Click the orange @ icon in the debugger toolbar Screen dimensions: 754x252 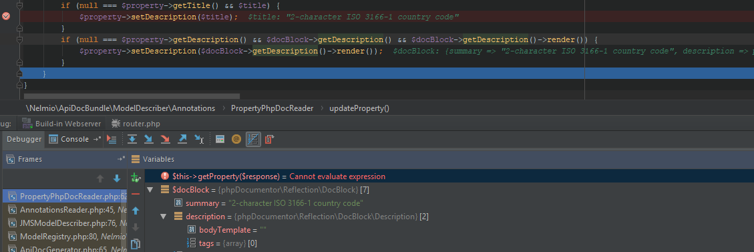(x=236, y=140)
